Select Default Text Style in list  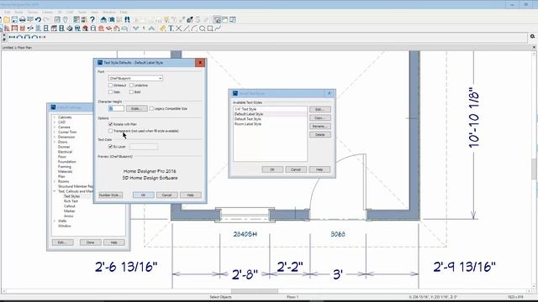click(248, 119)
